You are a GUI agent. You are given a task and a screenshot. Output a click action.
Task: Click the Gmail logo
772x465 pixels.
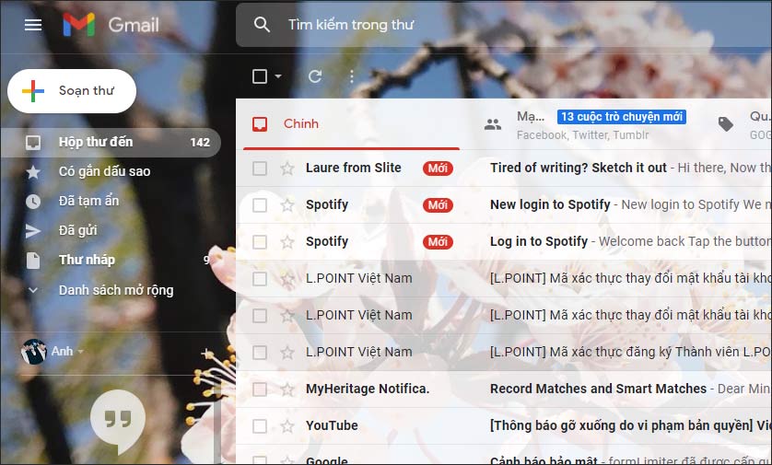111,25
